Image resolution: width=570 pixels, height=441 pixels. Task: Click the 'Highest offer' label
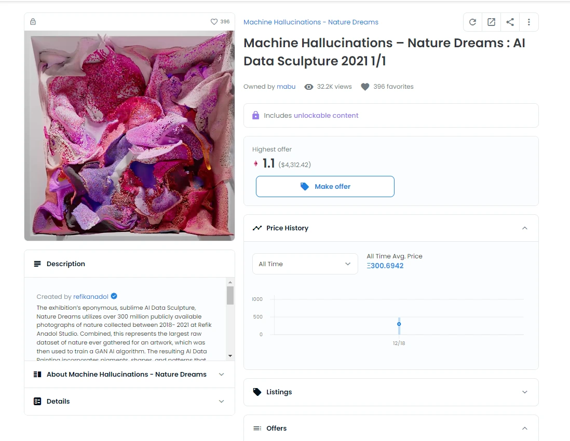(272, 149)
